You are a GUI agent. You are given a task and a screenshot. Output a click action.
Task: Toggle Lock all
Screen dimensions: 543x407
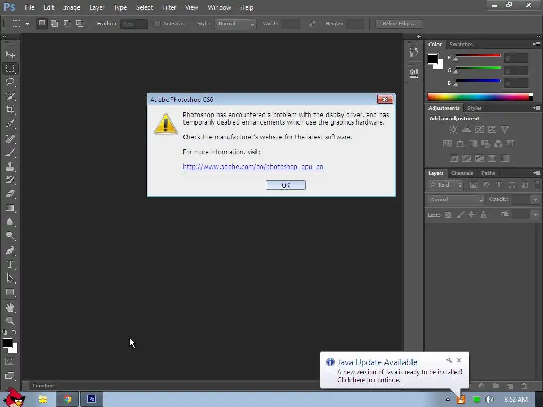484,215
